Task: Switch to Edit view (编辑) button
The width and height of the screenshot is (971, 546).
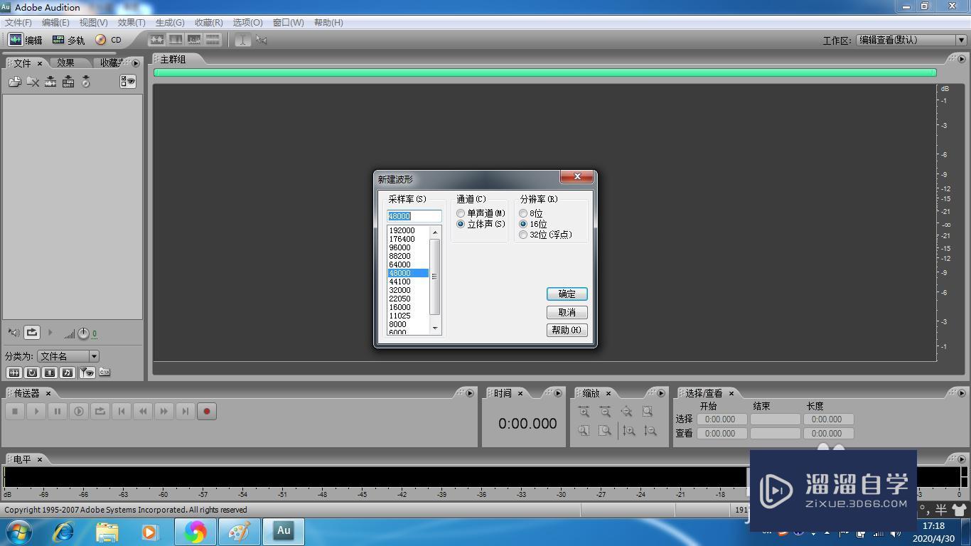Action: point(25,40)
